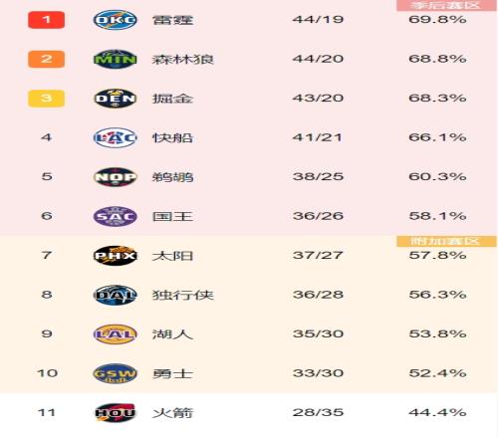
Task: Click the NOP Pelicans team logo
Action: tap(115, 177)
